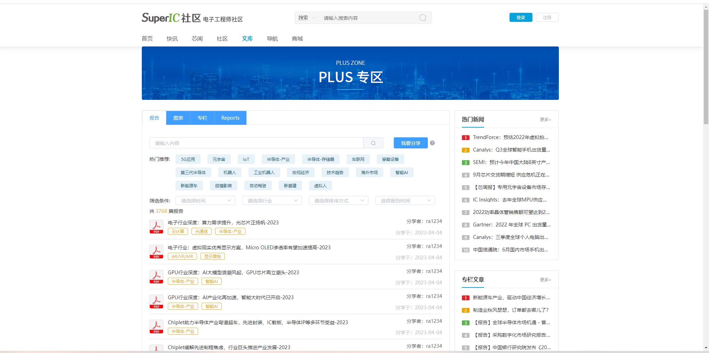Viewport: 709px width, 353px height.
Task: Select the 第三代半导体 tag
Action: click(x=193, y=172)
